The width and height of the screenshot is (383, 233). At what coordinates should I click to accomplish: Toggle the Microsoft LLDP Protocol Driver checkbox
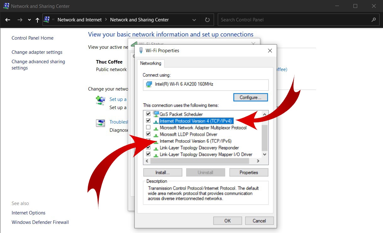tap(148, 134)
